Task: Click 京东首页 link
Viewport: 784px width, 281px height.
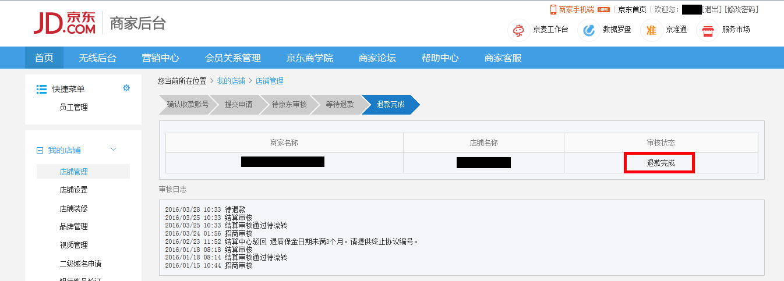Action: tap(632, 9)
